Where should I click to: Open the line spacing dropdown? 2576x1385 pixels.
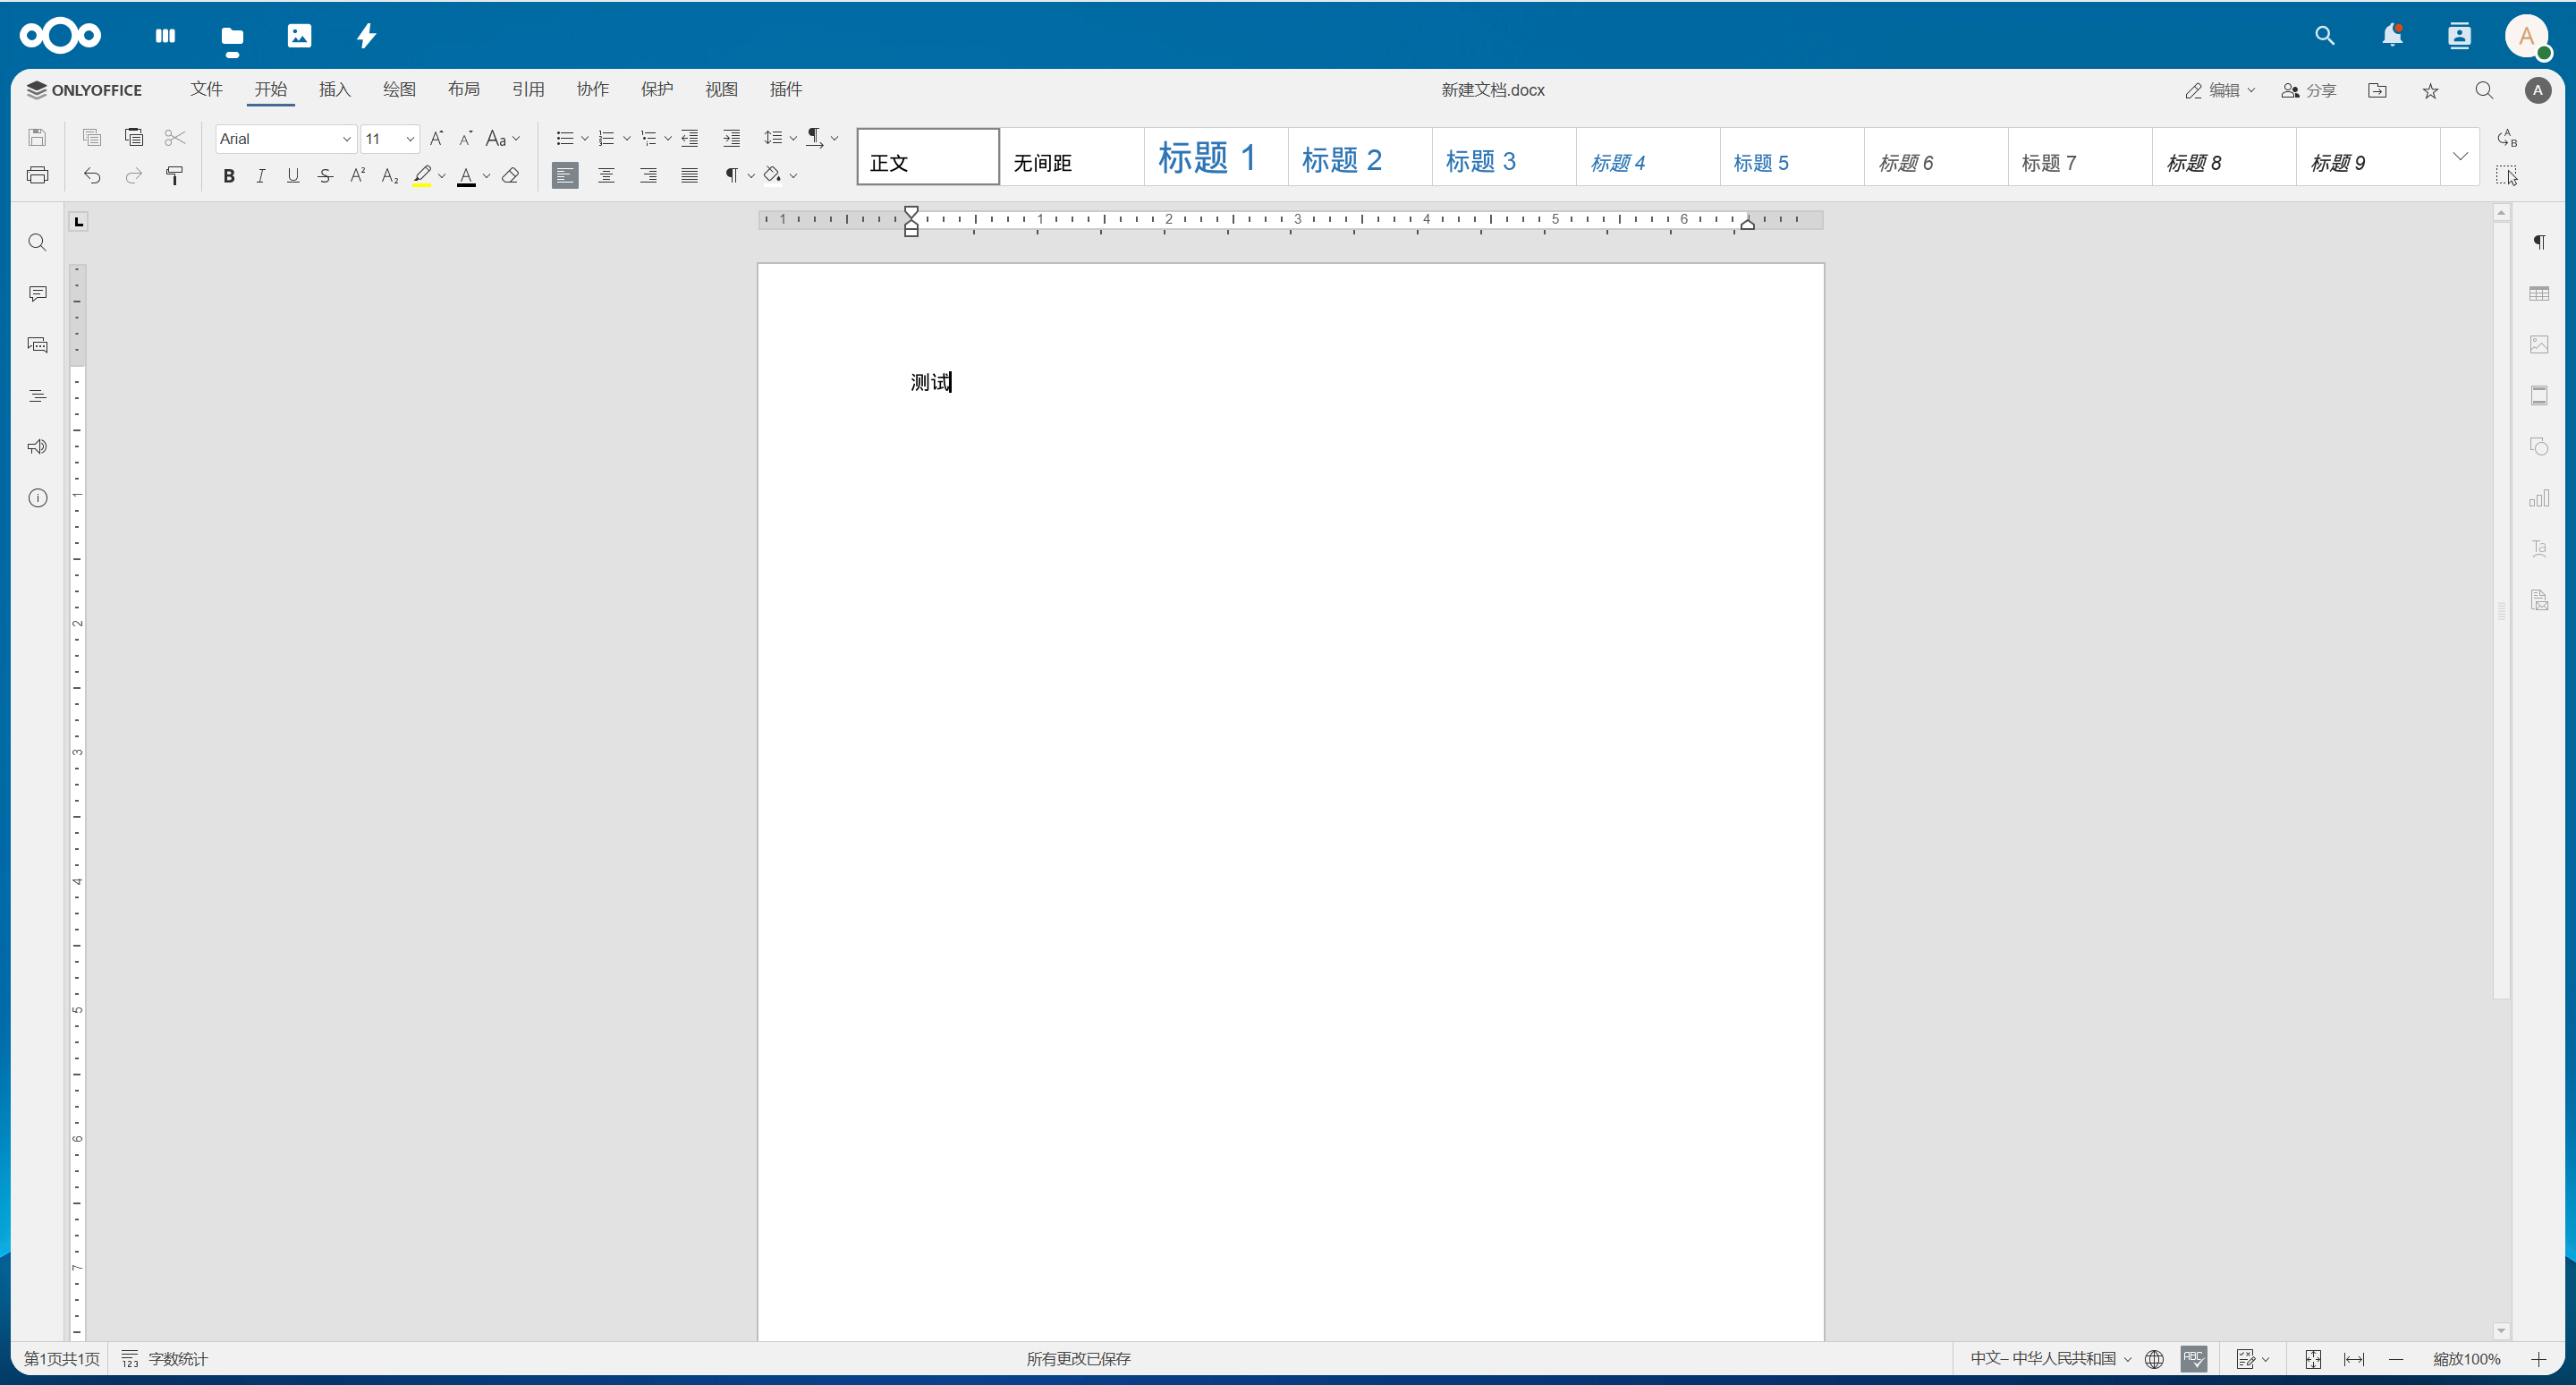coord(779,138)
